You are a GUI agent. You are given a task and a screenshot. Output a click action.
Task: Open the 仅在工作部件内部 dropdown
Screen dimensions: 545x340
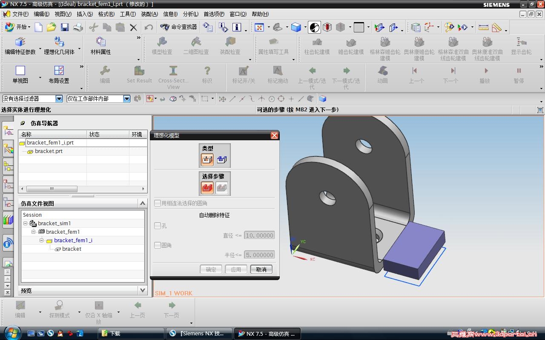126,99
